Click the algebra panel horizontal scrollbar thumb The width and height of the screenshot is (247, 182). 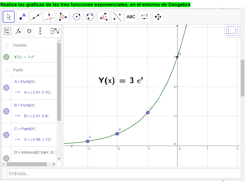(x=27, y=164)
